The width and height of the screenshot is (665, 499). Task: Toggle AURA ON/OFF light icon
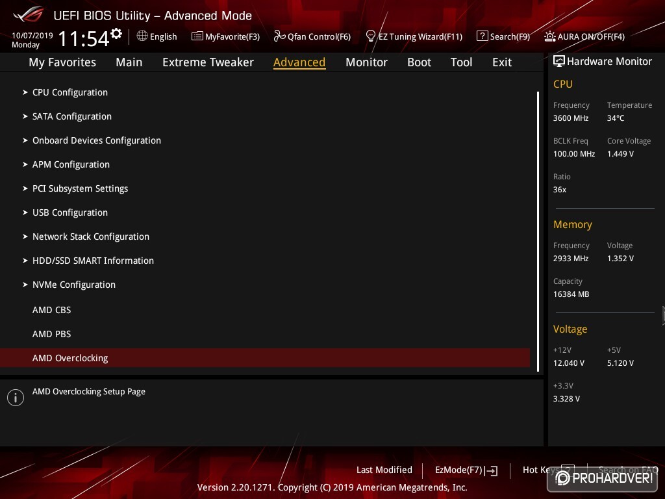[x=549, y=36]
